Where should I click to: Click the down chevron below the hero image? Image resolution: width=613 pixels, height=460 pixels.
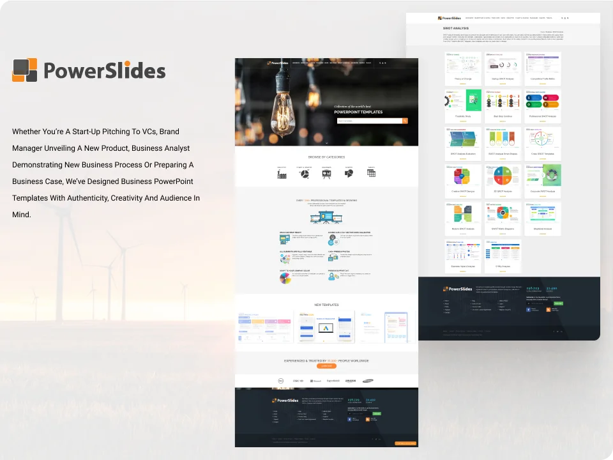click(x=326, y=143)
